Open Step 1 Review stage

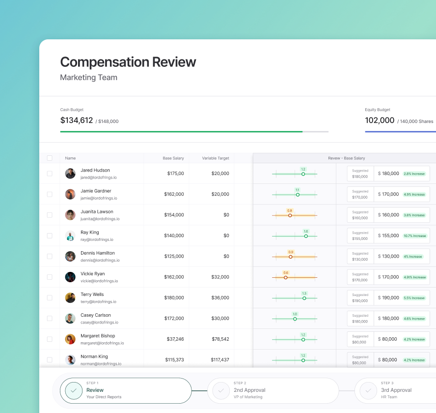tap(126, 390)
